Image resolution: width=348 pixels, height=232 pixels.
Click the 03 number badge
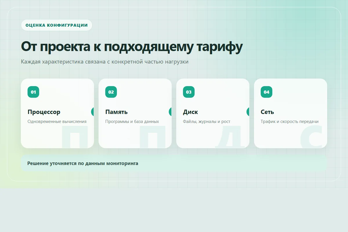pos(189,92)
